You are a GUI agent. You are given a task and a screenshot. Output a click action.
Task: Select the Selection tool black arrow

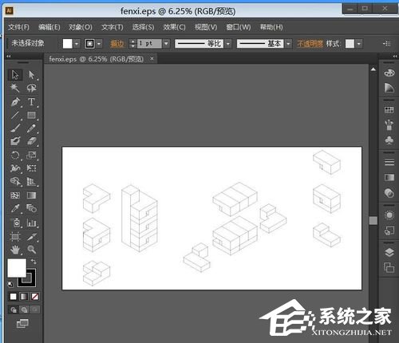[x=15, y=75]
